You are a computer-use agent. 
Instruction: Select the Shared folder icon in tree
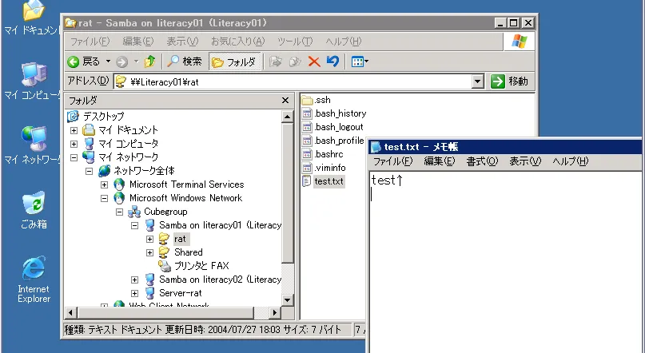pyautogui.click(x=164, y=252)
